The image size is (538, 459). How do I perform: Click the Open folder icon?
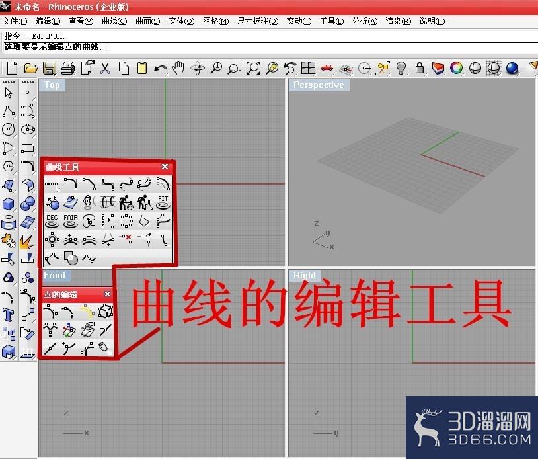pyautogui.click(x=31, y=68)
